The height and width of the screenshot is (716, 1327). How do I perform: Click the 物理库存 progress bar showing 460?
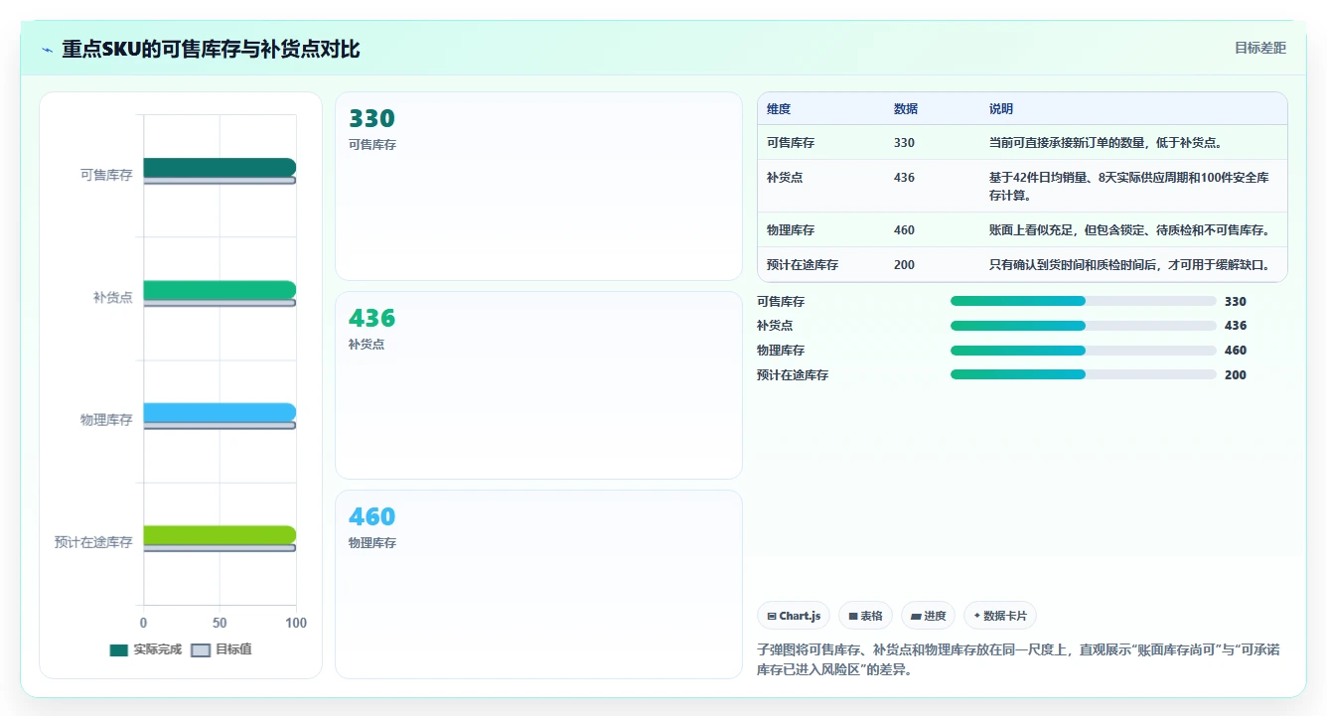click(1083, 351)
